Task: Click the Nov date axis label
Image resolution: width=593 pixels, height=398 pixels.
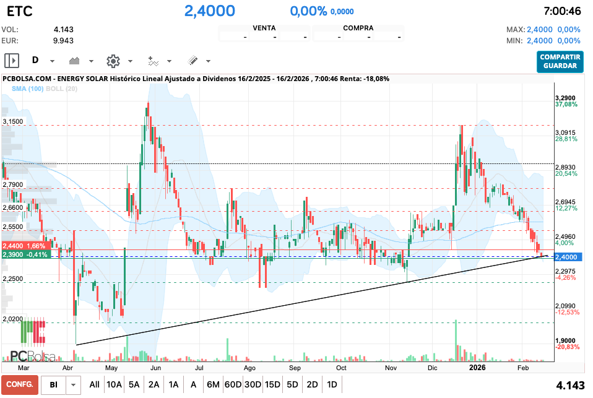Action: (x=391, y=368)
